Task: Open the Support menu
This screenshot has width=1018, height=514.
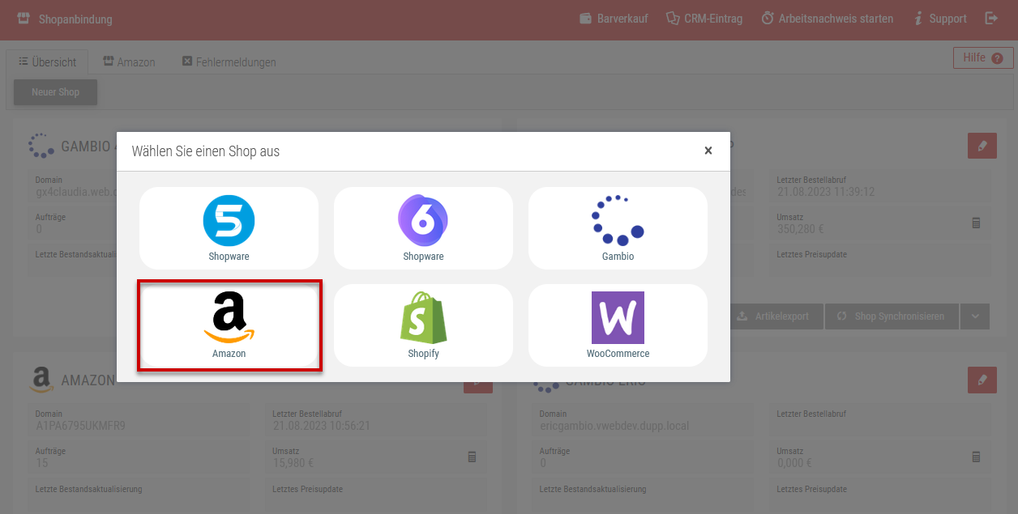Action: pos(939,19)
